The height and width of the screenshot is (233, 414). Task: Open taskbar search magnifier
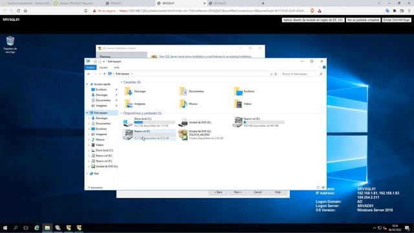[x=16, y=228]
